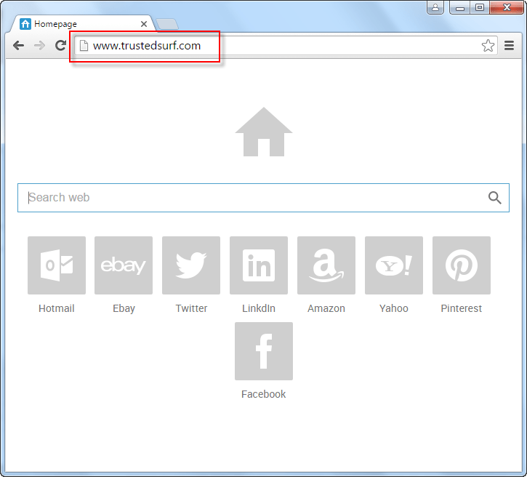Click the Hotmail text label
Viewport: 527px width, 477px height.
(57, 308)
